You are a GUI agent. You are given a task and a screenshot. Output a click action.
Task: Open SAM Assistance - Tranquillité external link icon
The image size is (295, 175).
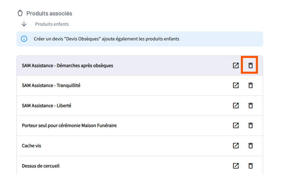pyautogui.click(x=236, y=85)
